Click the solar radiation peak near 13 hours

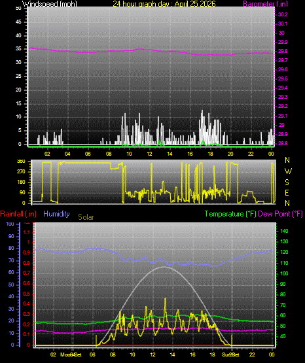166,299
